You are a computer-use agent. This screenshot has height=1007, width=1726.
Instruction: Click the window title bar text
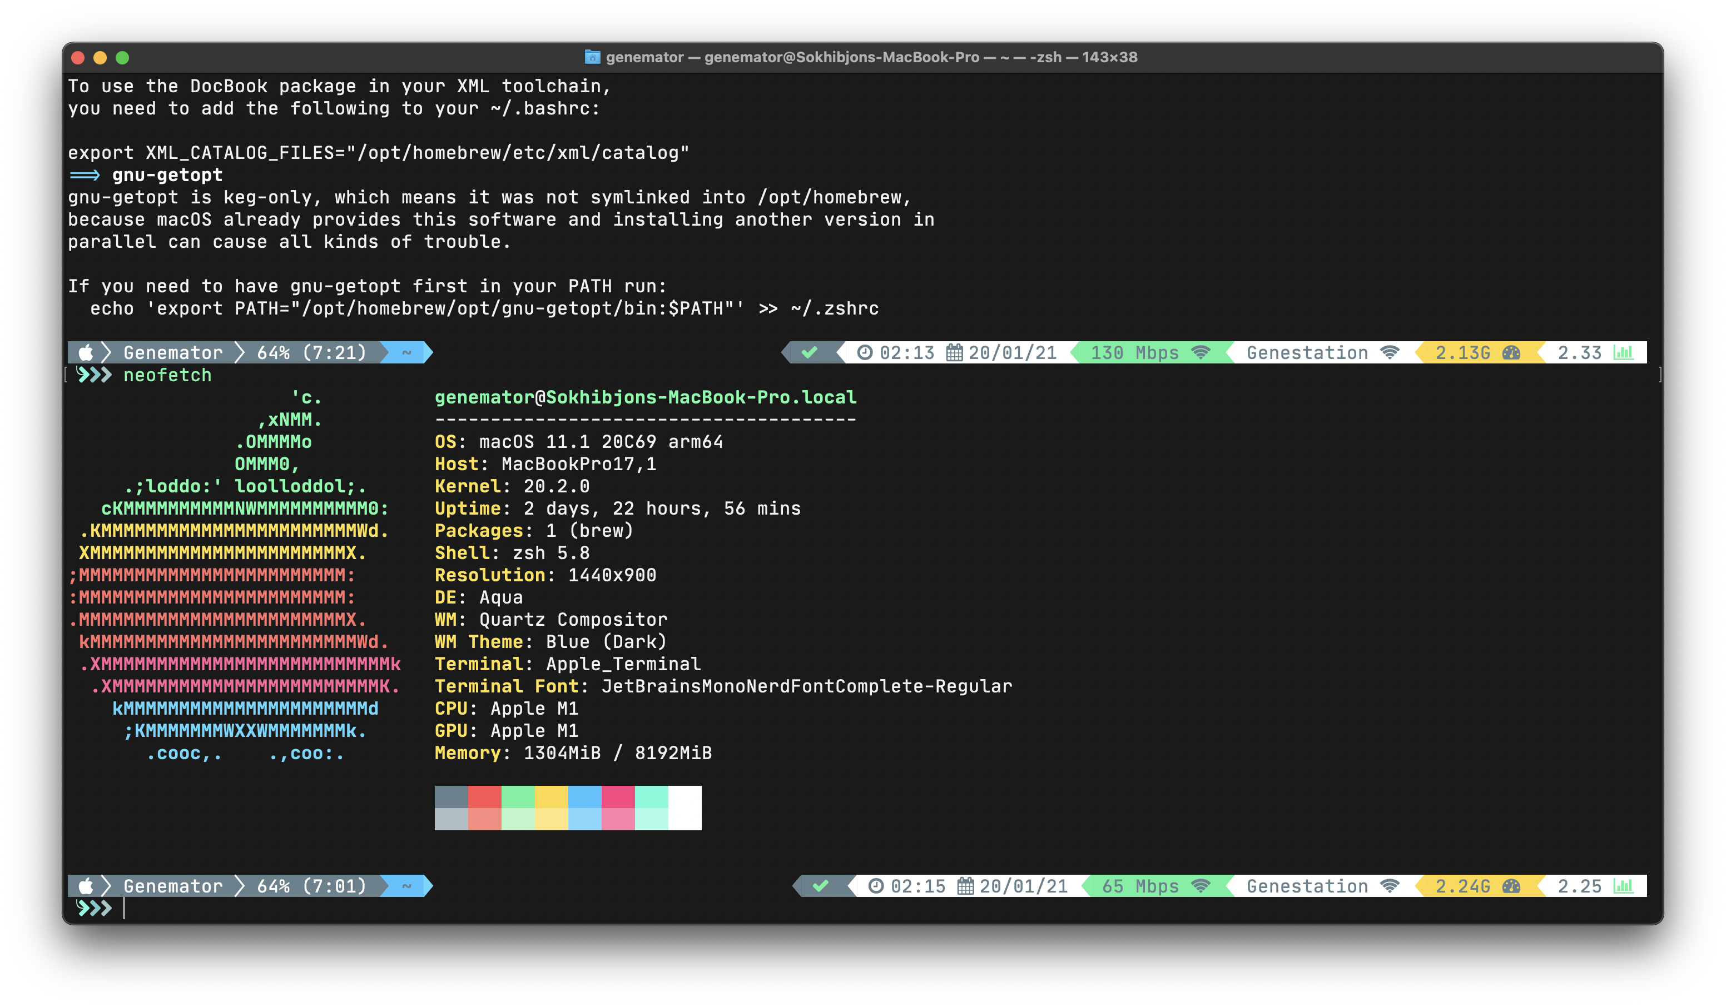871,57
